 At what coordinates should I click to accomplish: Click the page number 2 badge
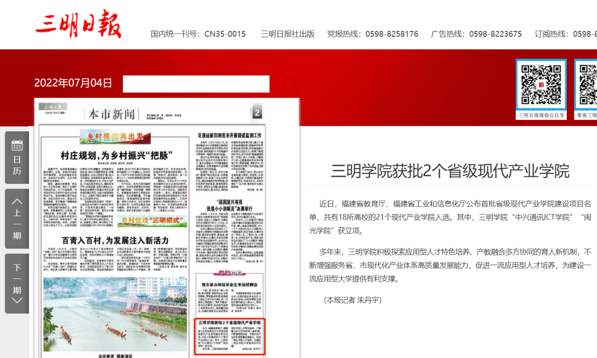[x=257, y=113]
